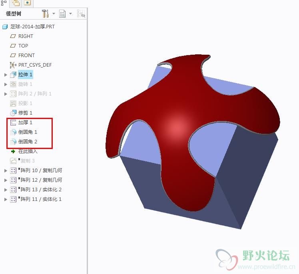The width and height of the screenshot is (299, 274).
Task: Expand the 阵列 2 / 阵列 1 node
Action: [x=6, y=94]
